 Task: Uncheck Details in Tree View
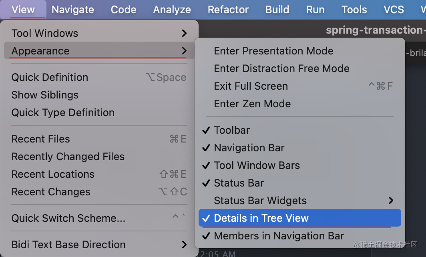pyautogui.click(x=261, y=218)
